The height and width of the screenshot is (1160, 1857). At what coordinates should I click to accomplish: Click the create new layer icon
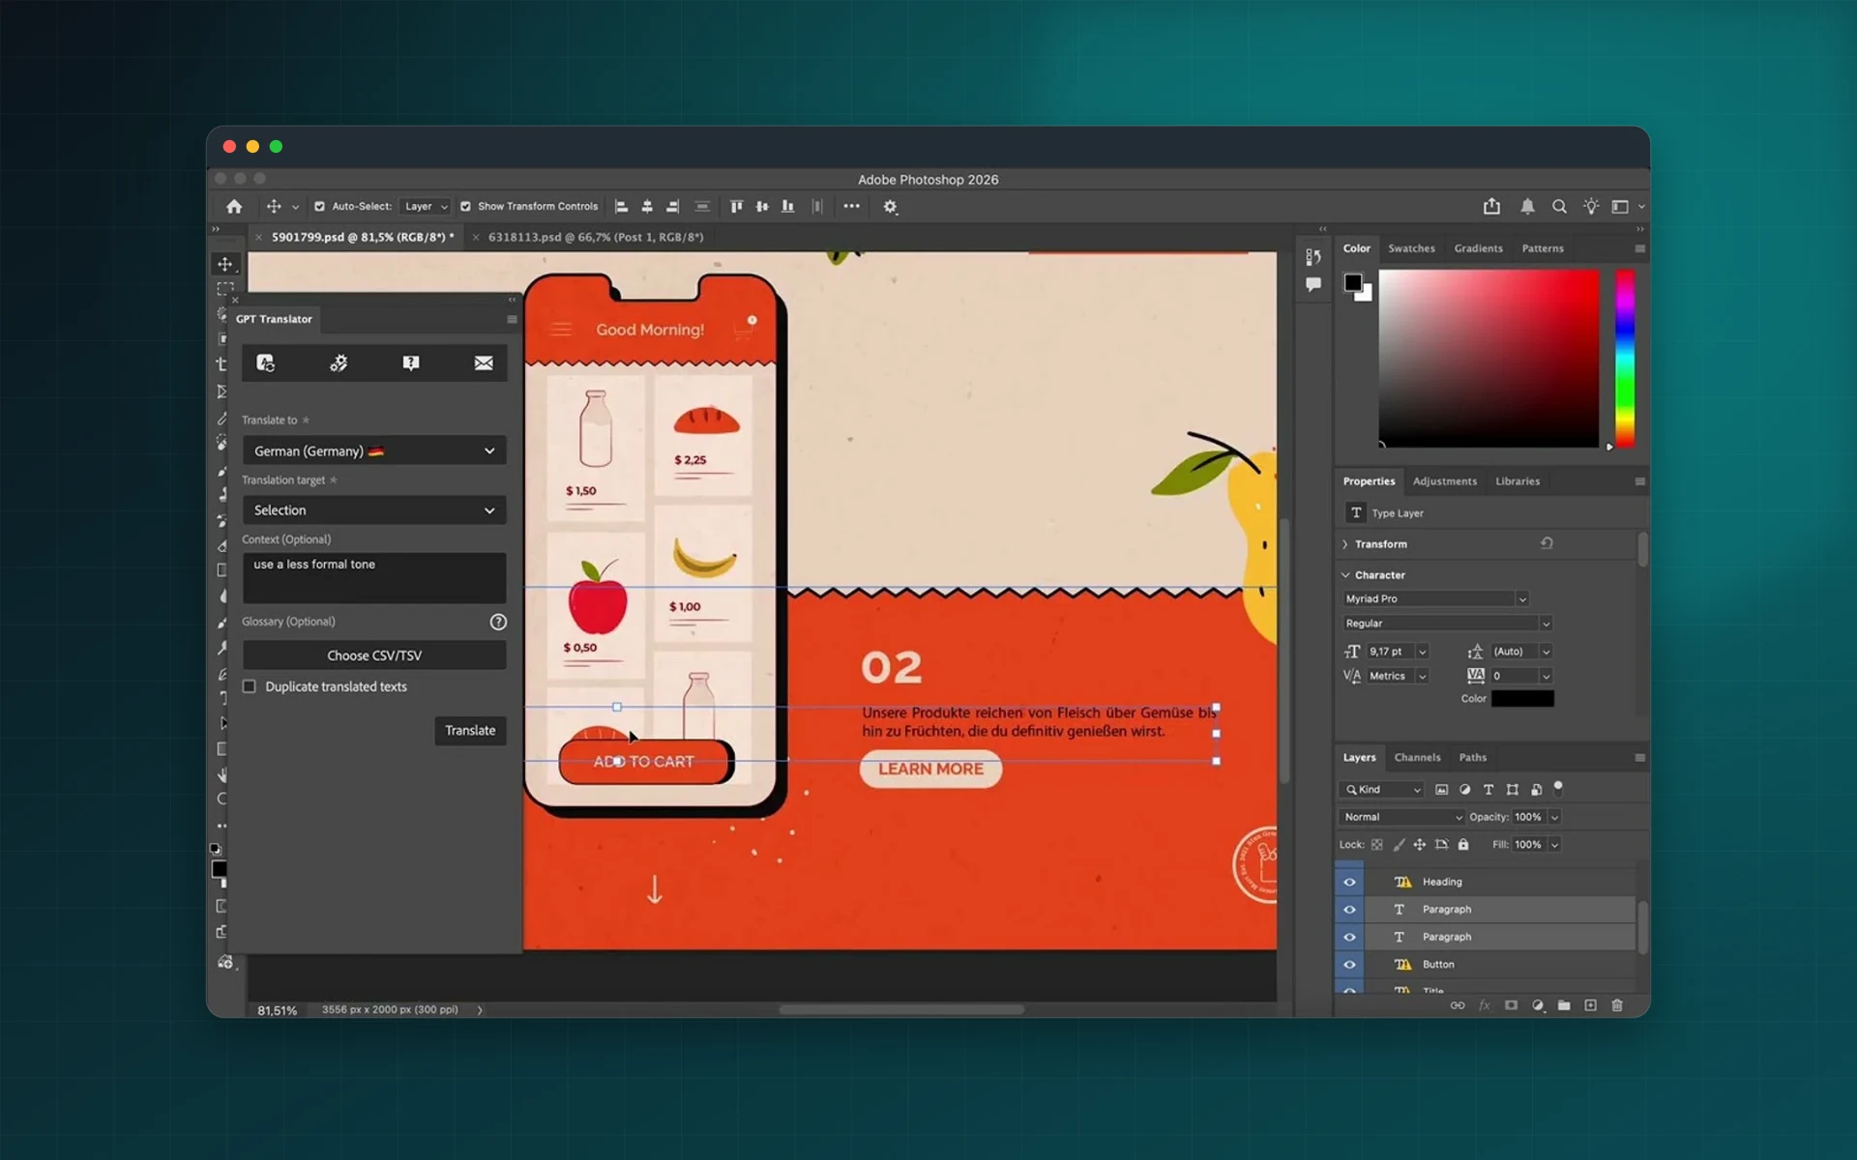pyautogui.click(x=1590, y=1005)
